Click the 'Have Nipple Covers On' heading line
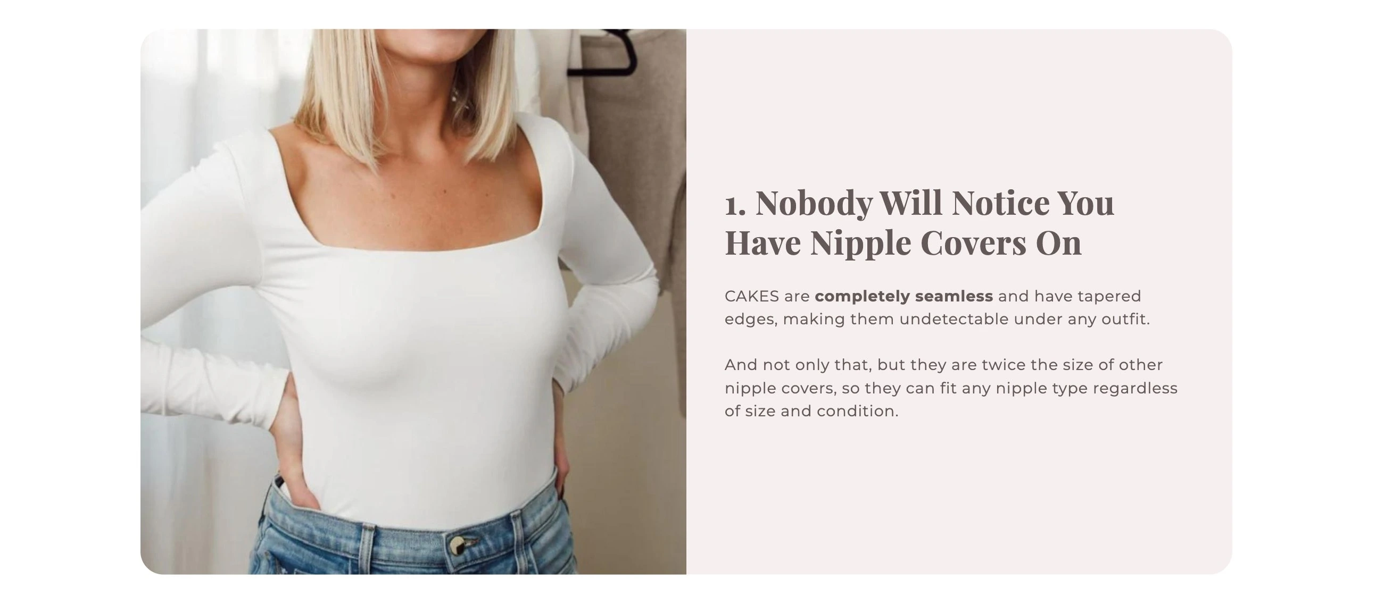The image size is (1376, 604). 903,243
